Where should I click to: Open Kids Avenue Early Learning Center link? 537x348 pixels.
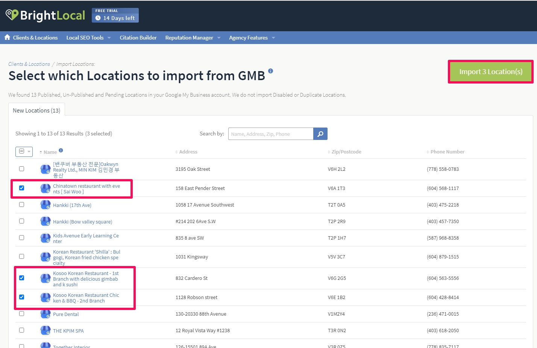point(86,239)
